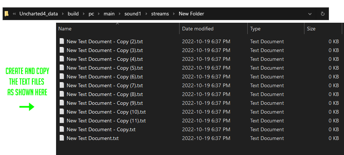The height and width of the screenshot is (155, 344).
Task: Sort by Date modified column
Action: click(x=197, y=29)
